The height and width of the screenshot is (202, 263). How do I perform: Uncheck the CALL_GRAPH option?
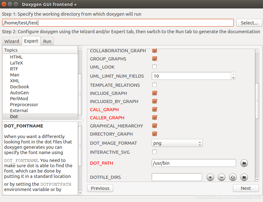155,110
